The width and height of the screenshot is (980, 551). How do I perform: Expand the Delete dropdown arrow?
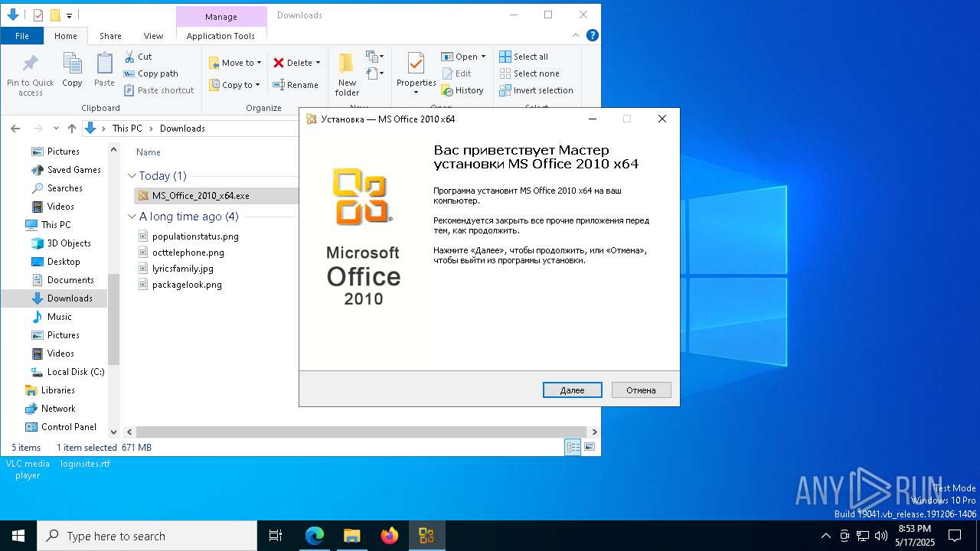318,63
